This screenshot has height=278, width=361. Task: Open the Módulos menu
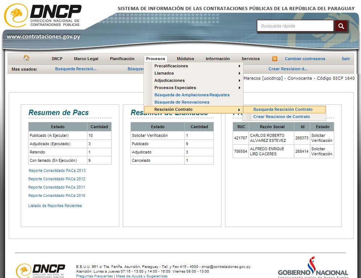point(186,59)
